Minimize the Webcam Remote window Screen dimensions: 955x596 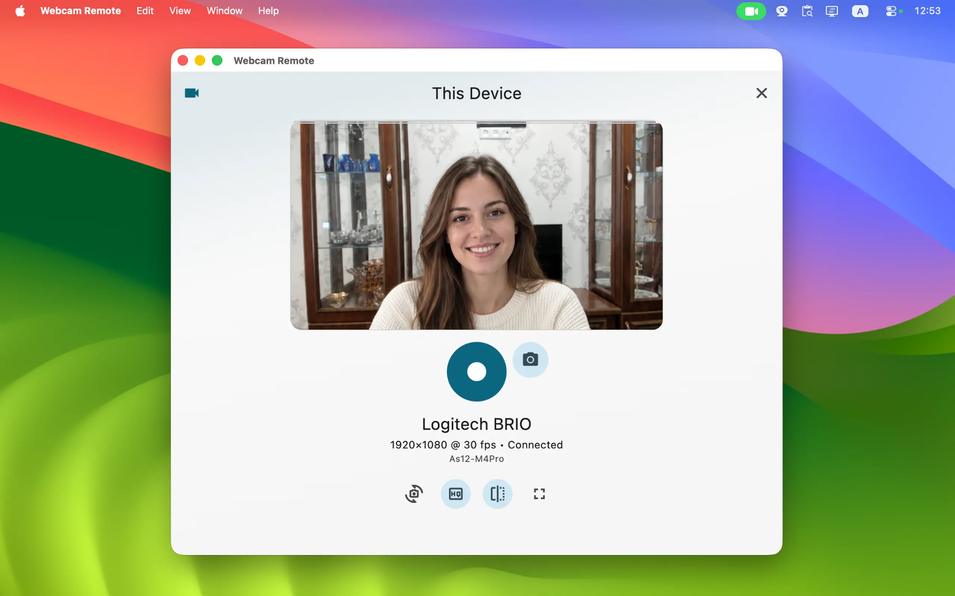[200, 60]
